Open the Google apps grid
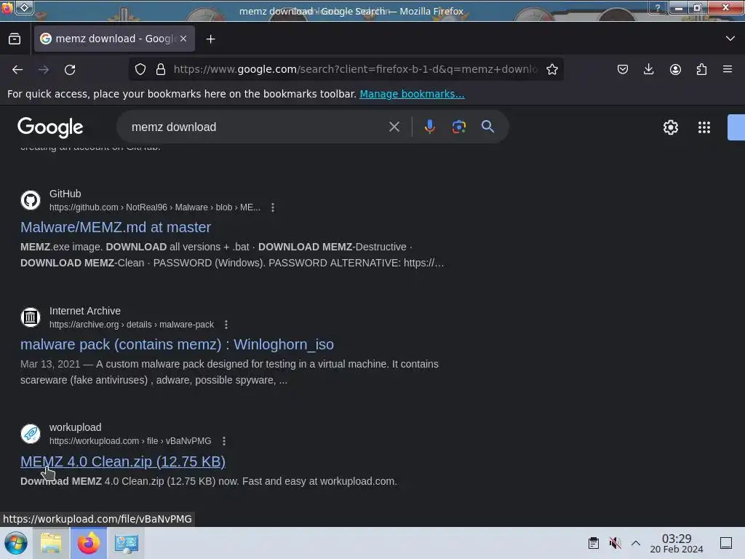Image resolution: width=745 pixels, height=559 pixels. (704, 127)
